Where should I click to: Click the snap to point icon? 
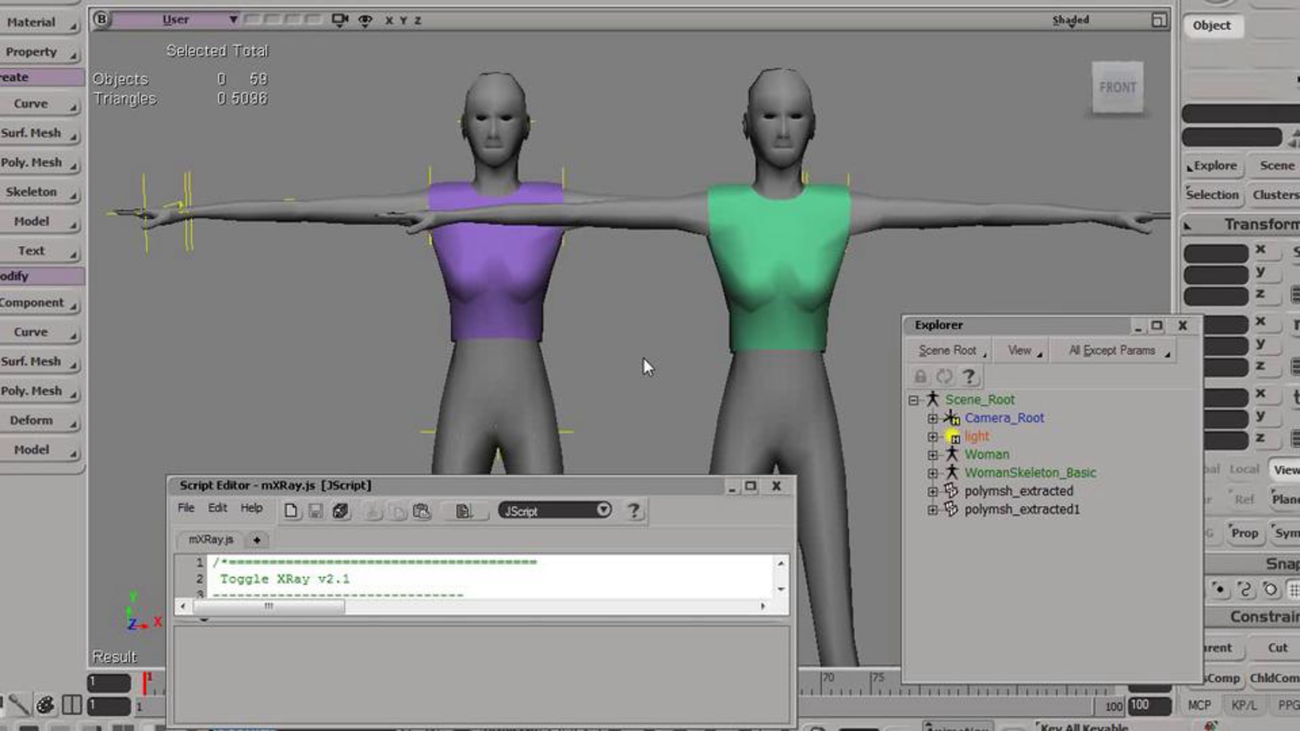pos(1220,589)
